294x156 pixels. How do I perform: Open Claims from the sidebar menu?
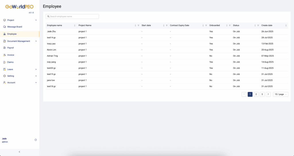point(10,62)
